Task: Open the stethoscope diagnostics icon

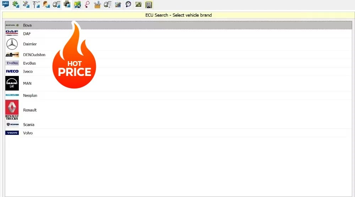Action: tap(87, 4)
